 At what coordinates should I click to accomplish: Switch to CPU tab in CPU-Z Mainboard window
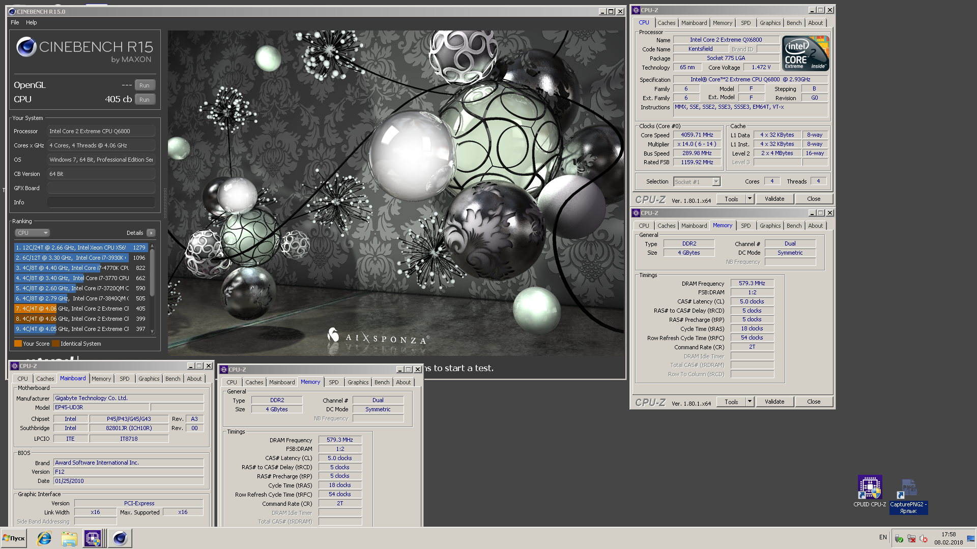point(22,379)
